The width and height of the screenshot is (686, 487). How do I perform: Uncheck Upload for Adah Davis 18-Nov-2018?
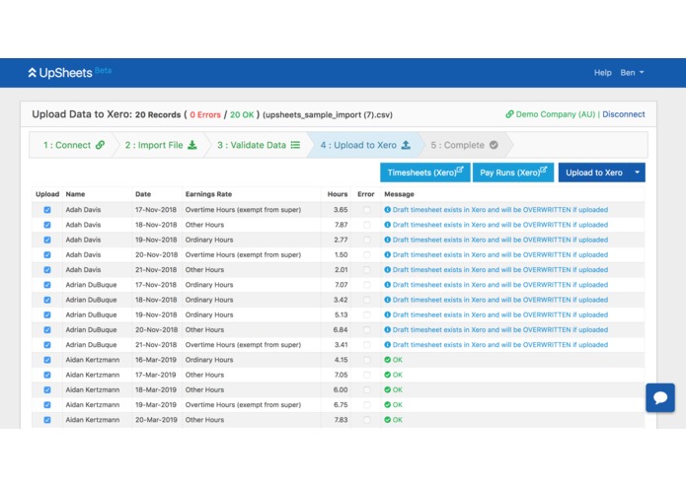pos(47,225)
